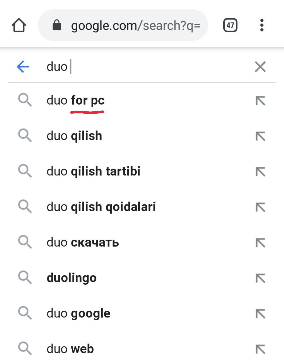The image size is (284, 360).
Task: Tap the "duo web" suggestion
Action: pos(70,349)
